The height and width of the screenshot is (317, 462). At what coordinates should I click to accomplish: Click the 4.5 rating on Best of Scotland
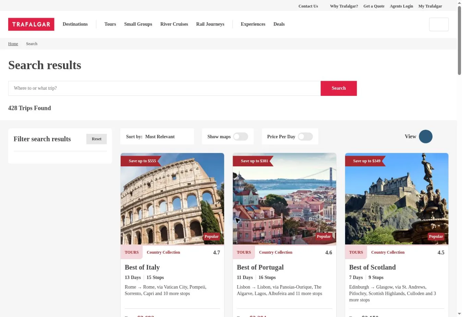click(x=441, y=253)
